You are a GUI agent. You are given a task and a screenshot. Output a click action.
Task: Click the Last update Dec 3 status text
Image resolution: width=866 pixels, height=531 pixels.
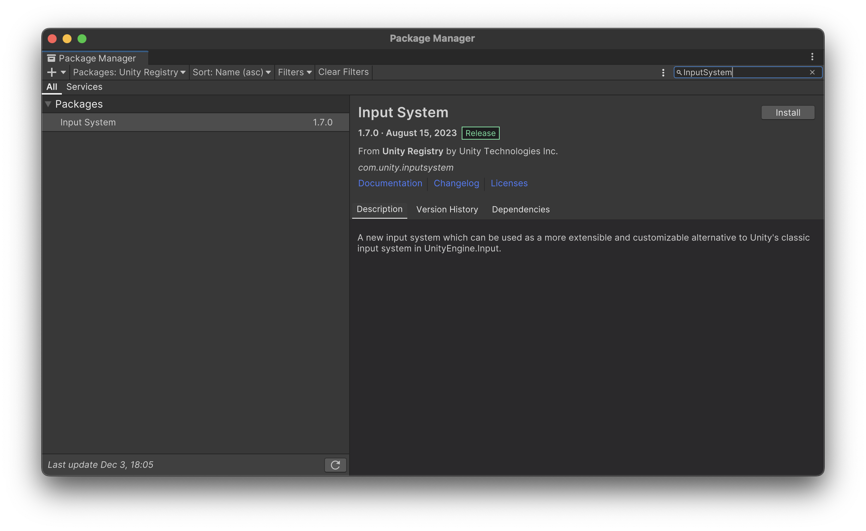pyautogui.click(x=101, y=465)
